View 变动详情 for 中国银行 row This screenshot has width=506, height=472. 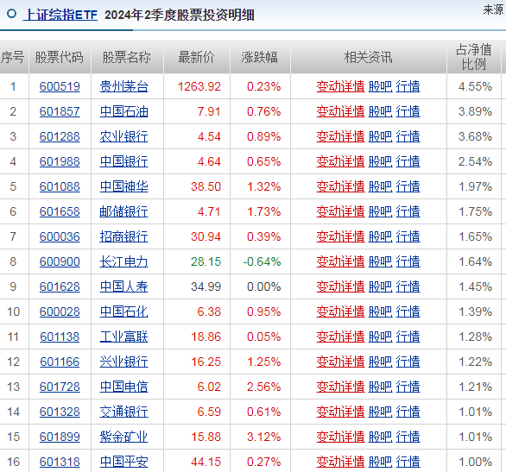coord(340,161)
